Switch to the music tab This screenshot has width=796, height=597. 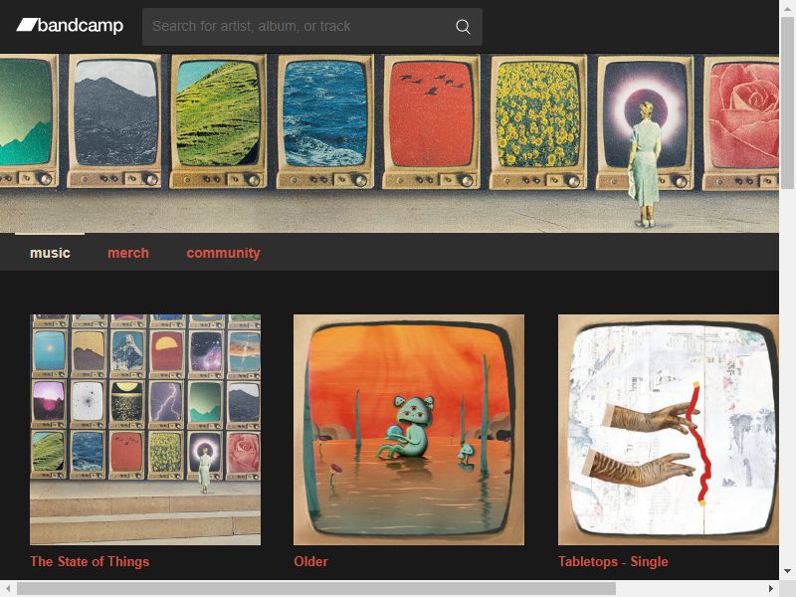tap(50, 253)
